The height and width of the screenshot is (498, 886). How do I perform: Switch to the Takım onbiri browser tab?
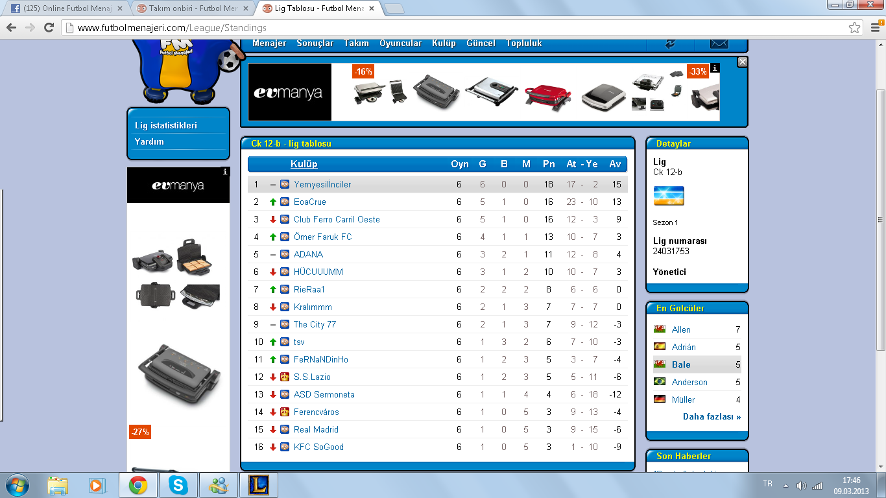(193, 8)
